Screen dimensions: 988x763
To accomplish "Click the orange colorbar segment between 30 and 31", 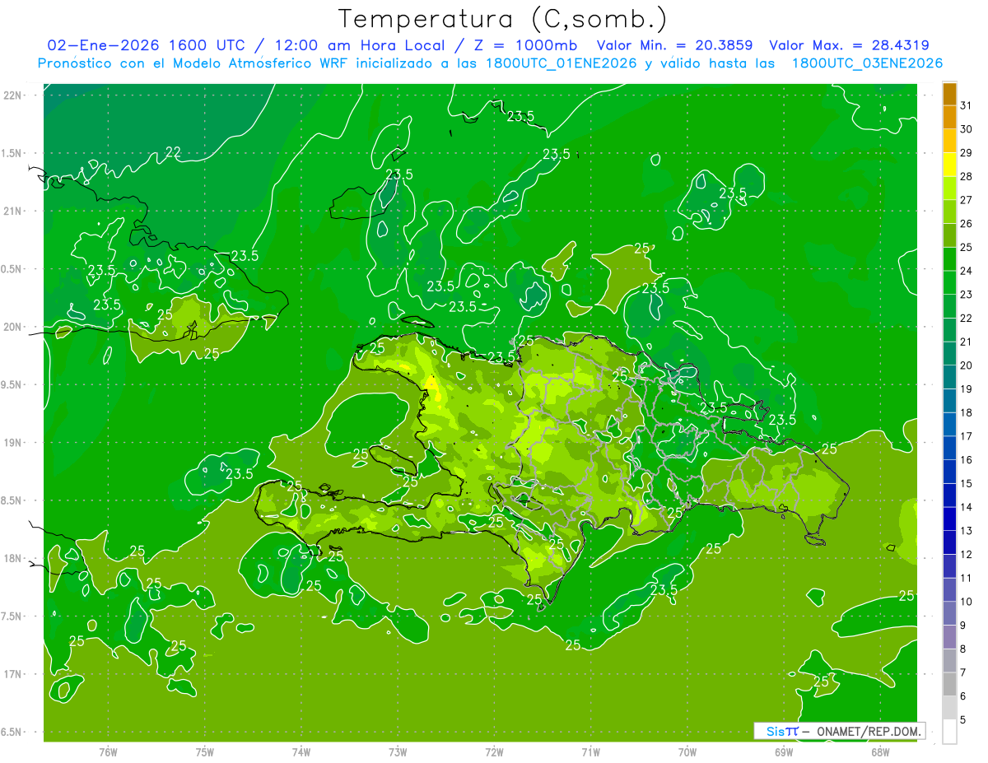I will tap(949, 118).
